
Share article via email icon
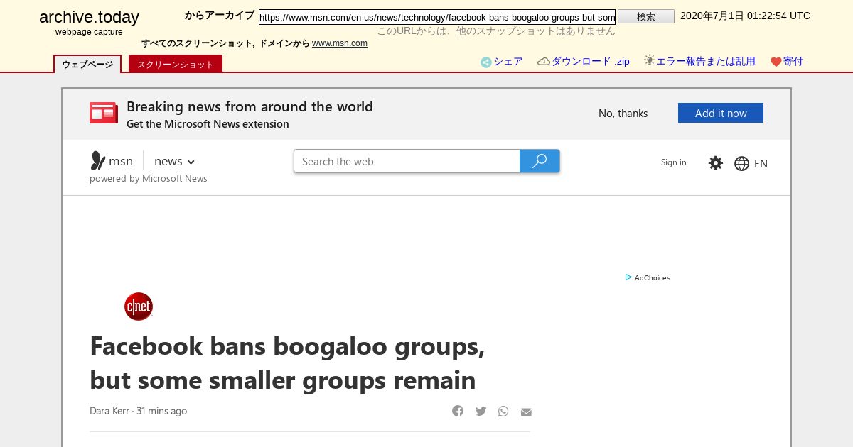click(526, 412)
